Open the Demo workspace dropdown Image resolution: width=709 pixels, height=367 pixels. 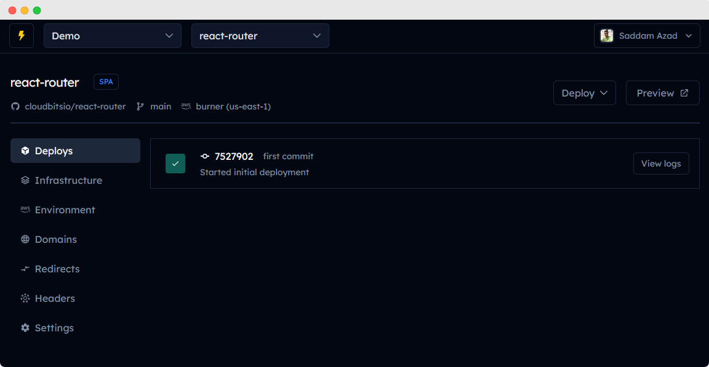point(112,36)
